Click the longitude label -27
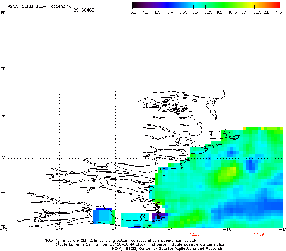 coord(59,230)
